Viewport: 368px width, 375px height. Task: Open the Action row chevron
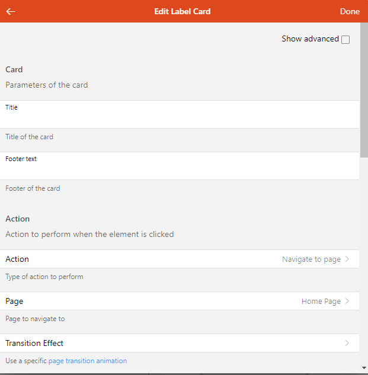347,259
